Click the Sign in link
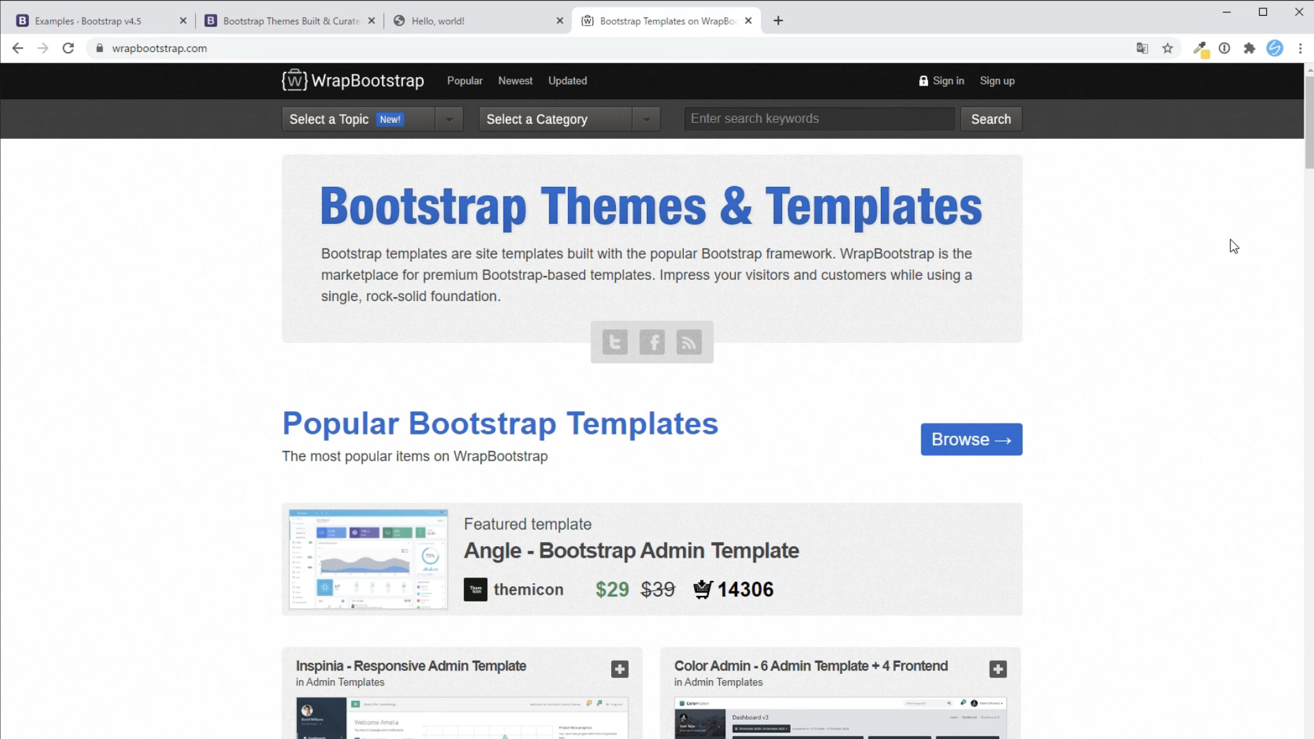Screen dimensions: 1314x739 949,81
